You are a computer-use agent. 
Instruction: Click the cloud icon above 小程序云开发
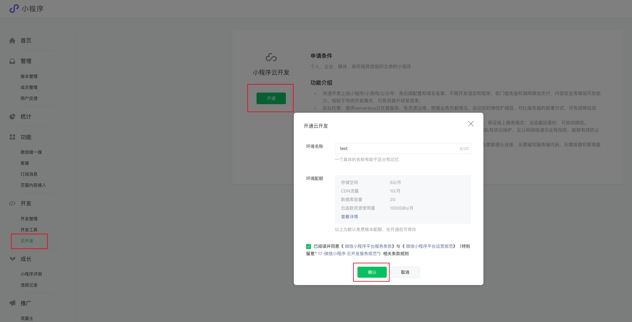(x=271, y=57)
